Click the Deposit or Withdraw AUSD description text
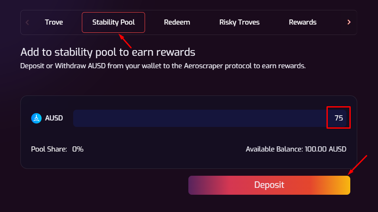The image size is (378, 212). [163, 66]
